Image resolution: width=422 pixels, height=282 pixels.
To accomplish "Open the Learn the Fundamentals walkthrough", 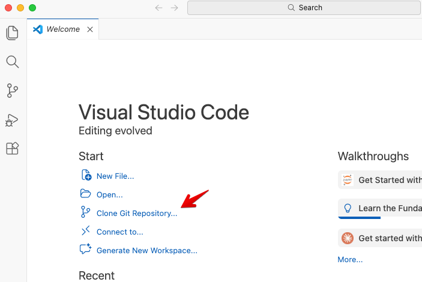I will click(380, 209).
